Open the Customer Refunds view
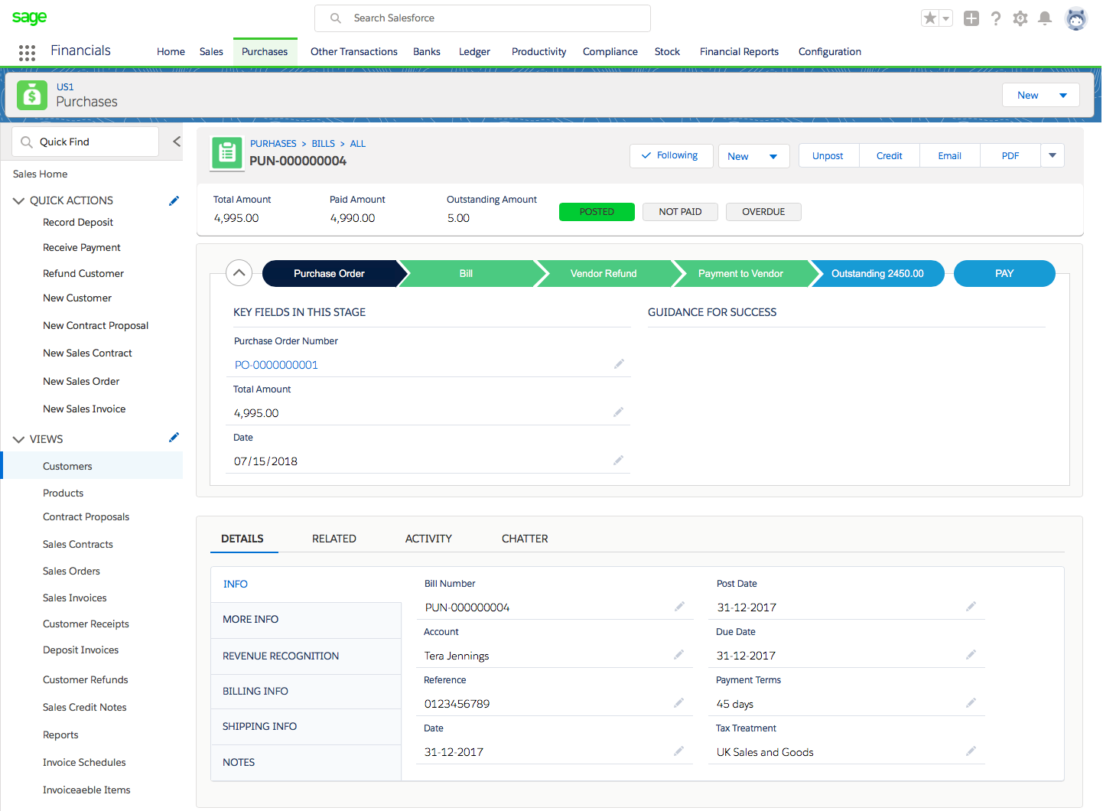 click(x=86, y=679)
